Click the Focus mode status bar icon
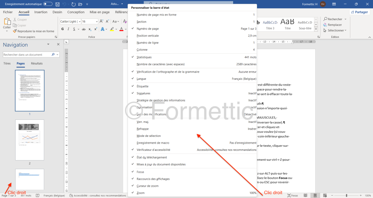Viewport: 373px width, 198px height. (x=292, y=196)
